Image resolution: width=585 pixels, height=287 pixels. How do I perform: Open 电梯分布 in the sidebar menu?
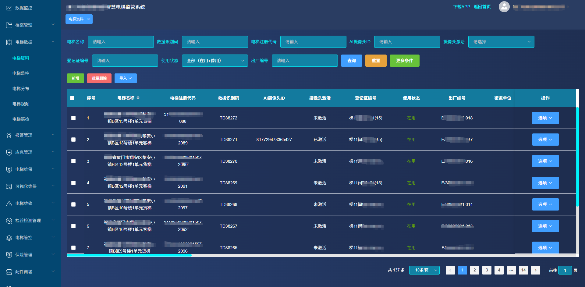(x=21, y=89)
